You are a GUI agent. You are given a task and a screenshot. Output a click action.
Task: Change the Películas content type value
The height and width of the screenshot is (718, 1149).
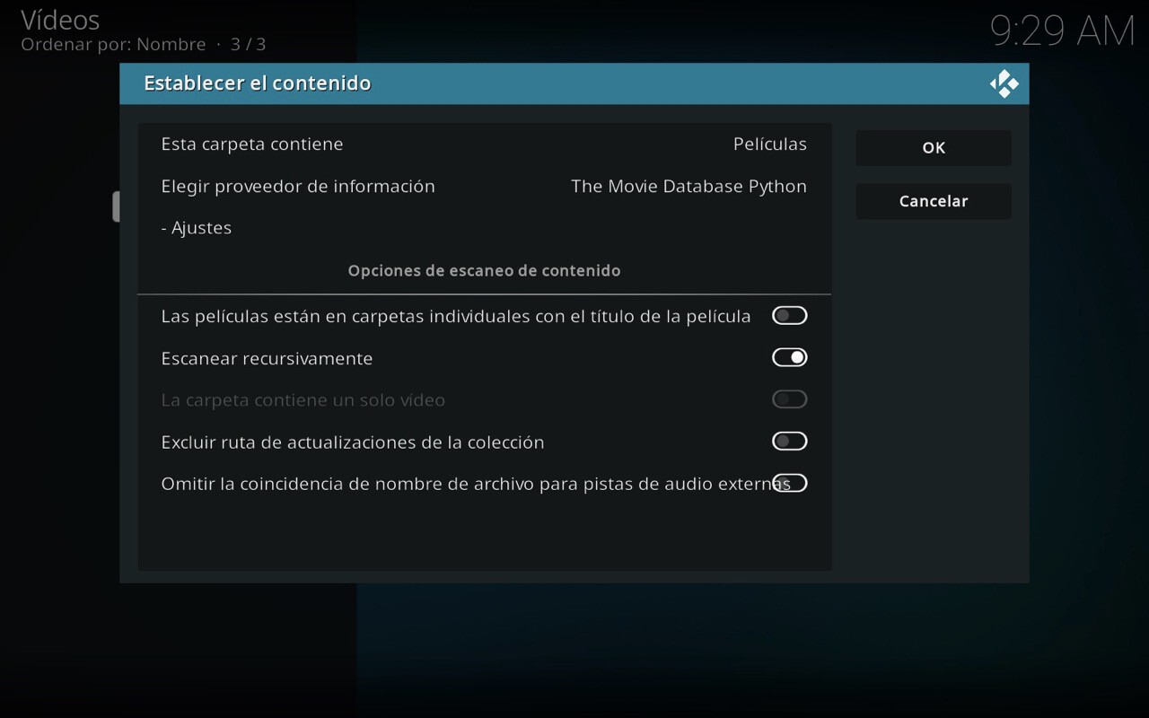click(769, 144)
